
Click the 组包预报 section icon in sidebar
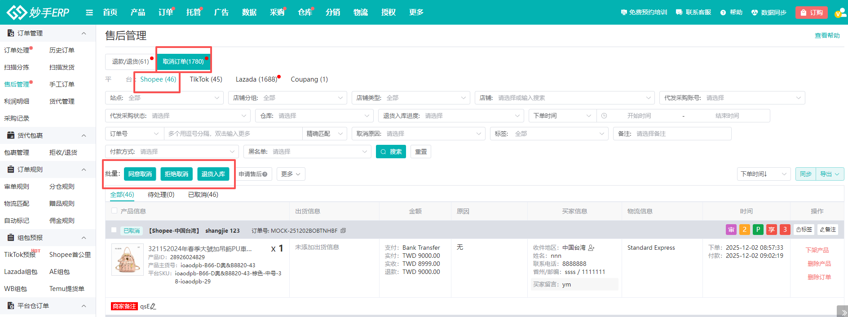tap(11, 238)
